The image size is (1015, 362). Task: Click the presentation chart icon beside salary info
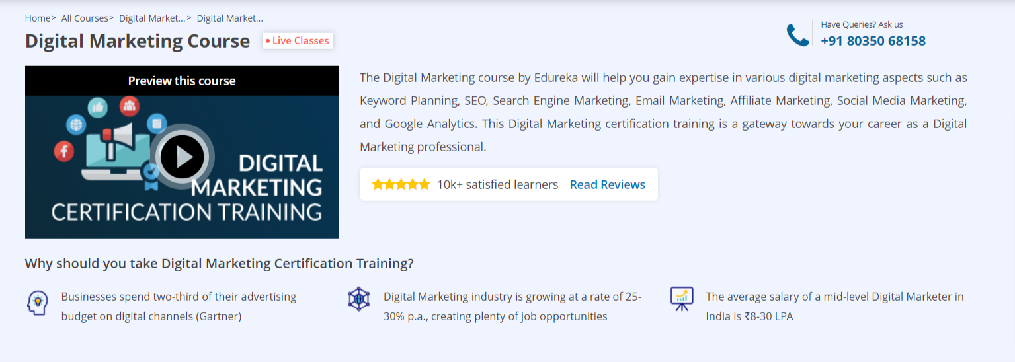click(681, 299)
